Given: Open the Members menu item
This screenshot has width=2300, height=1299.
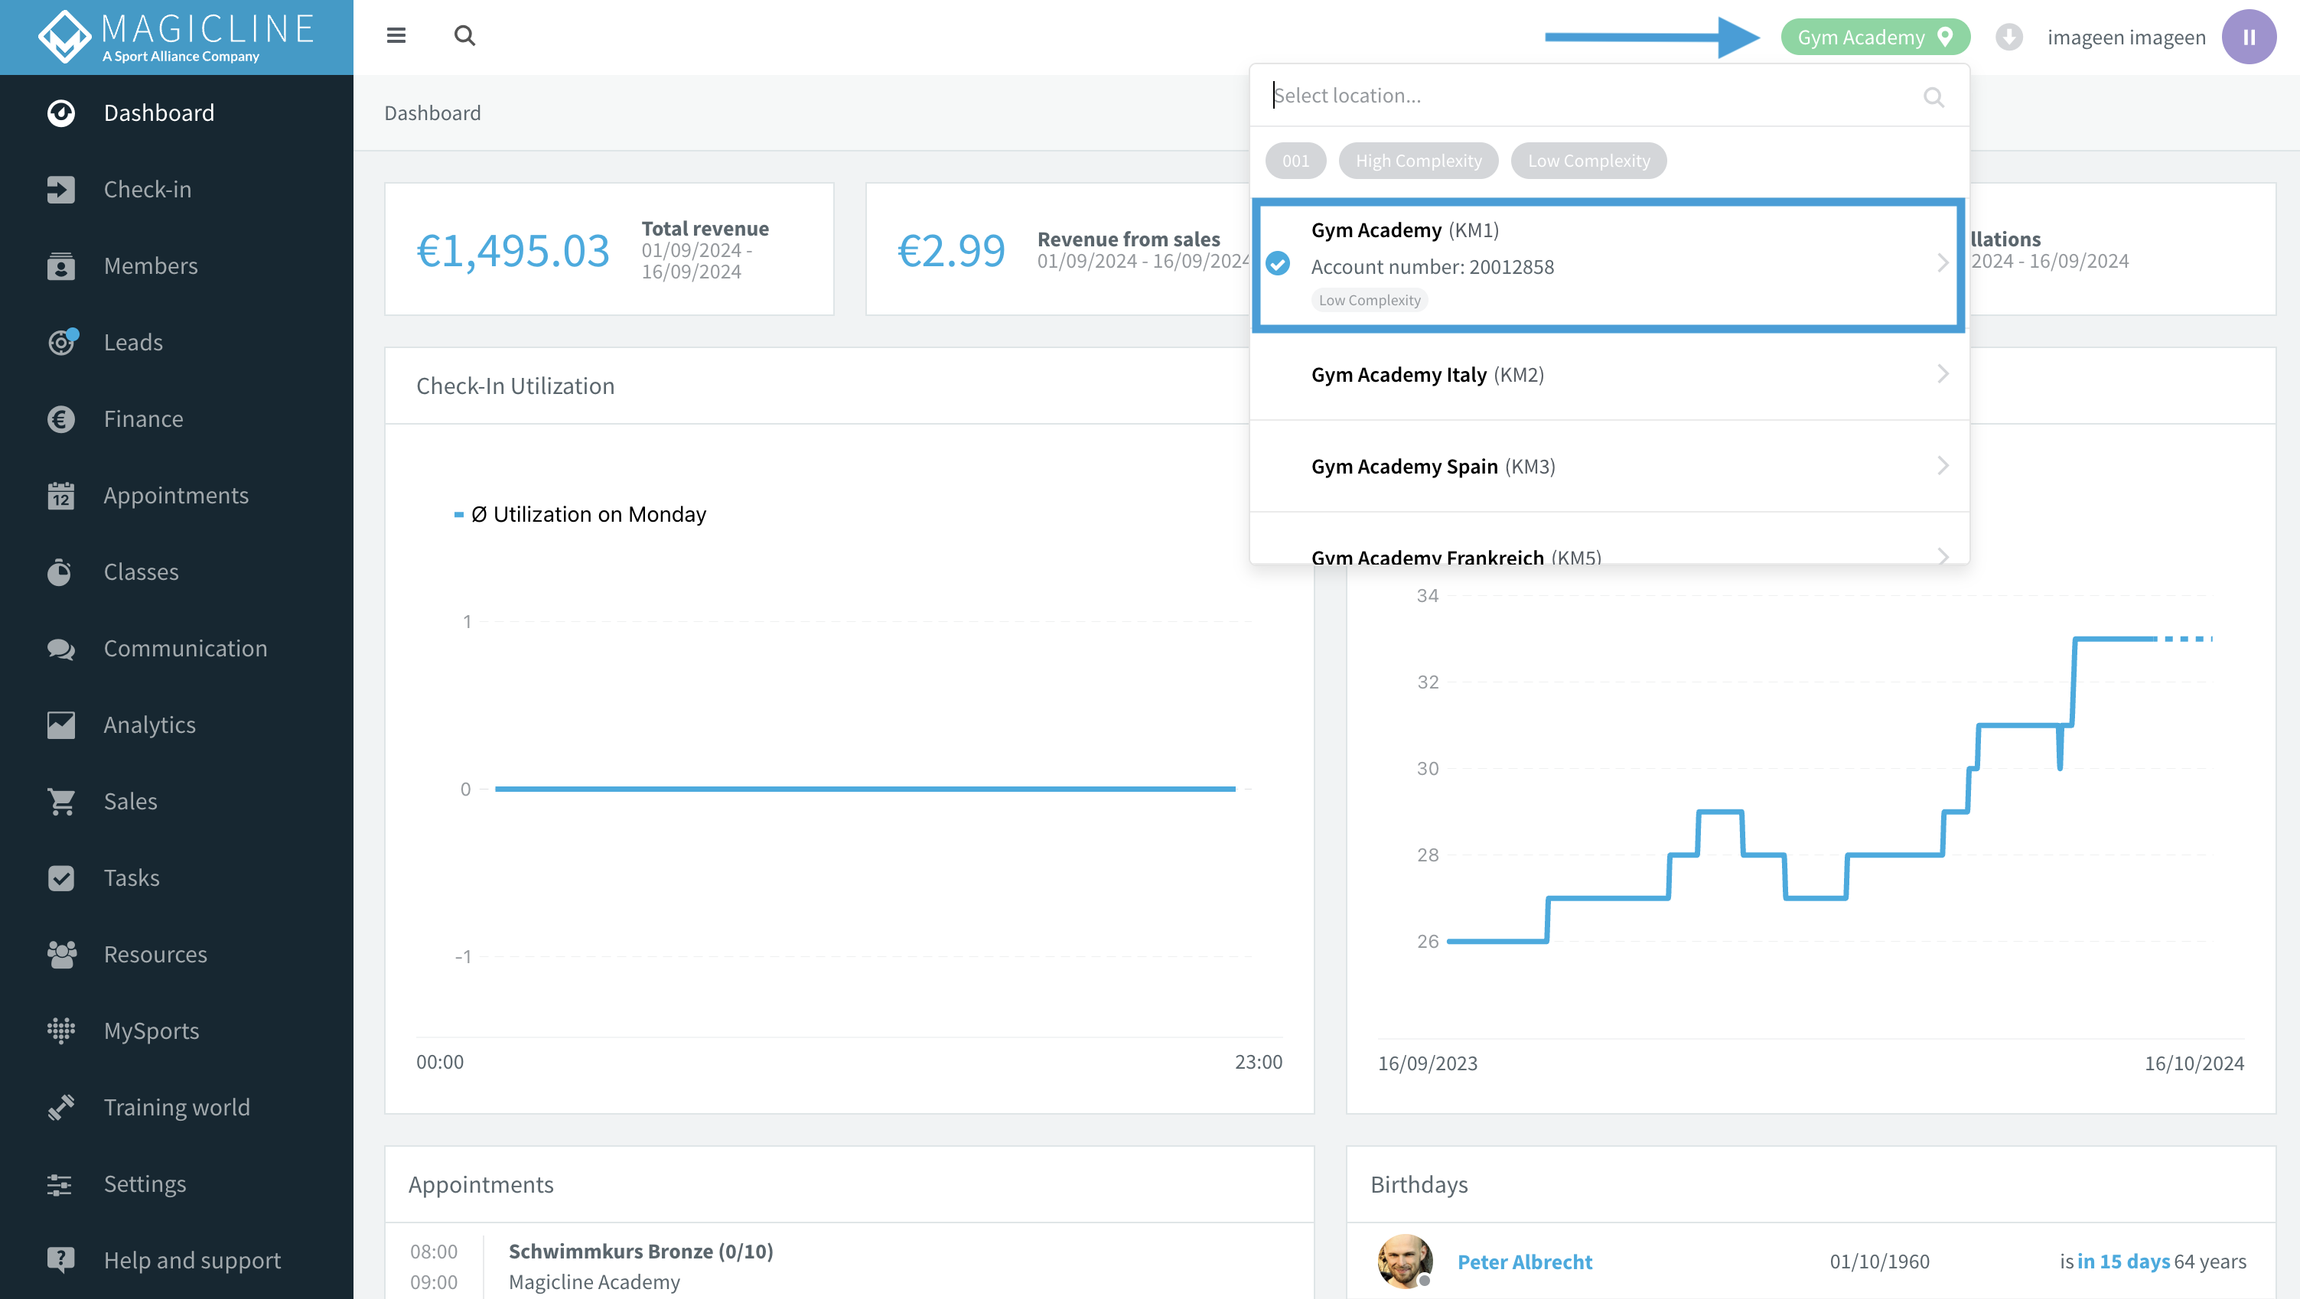Looking at the screenshot, I should [177, 266].
